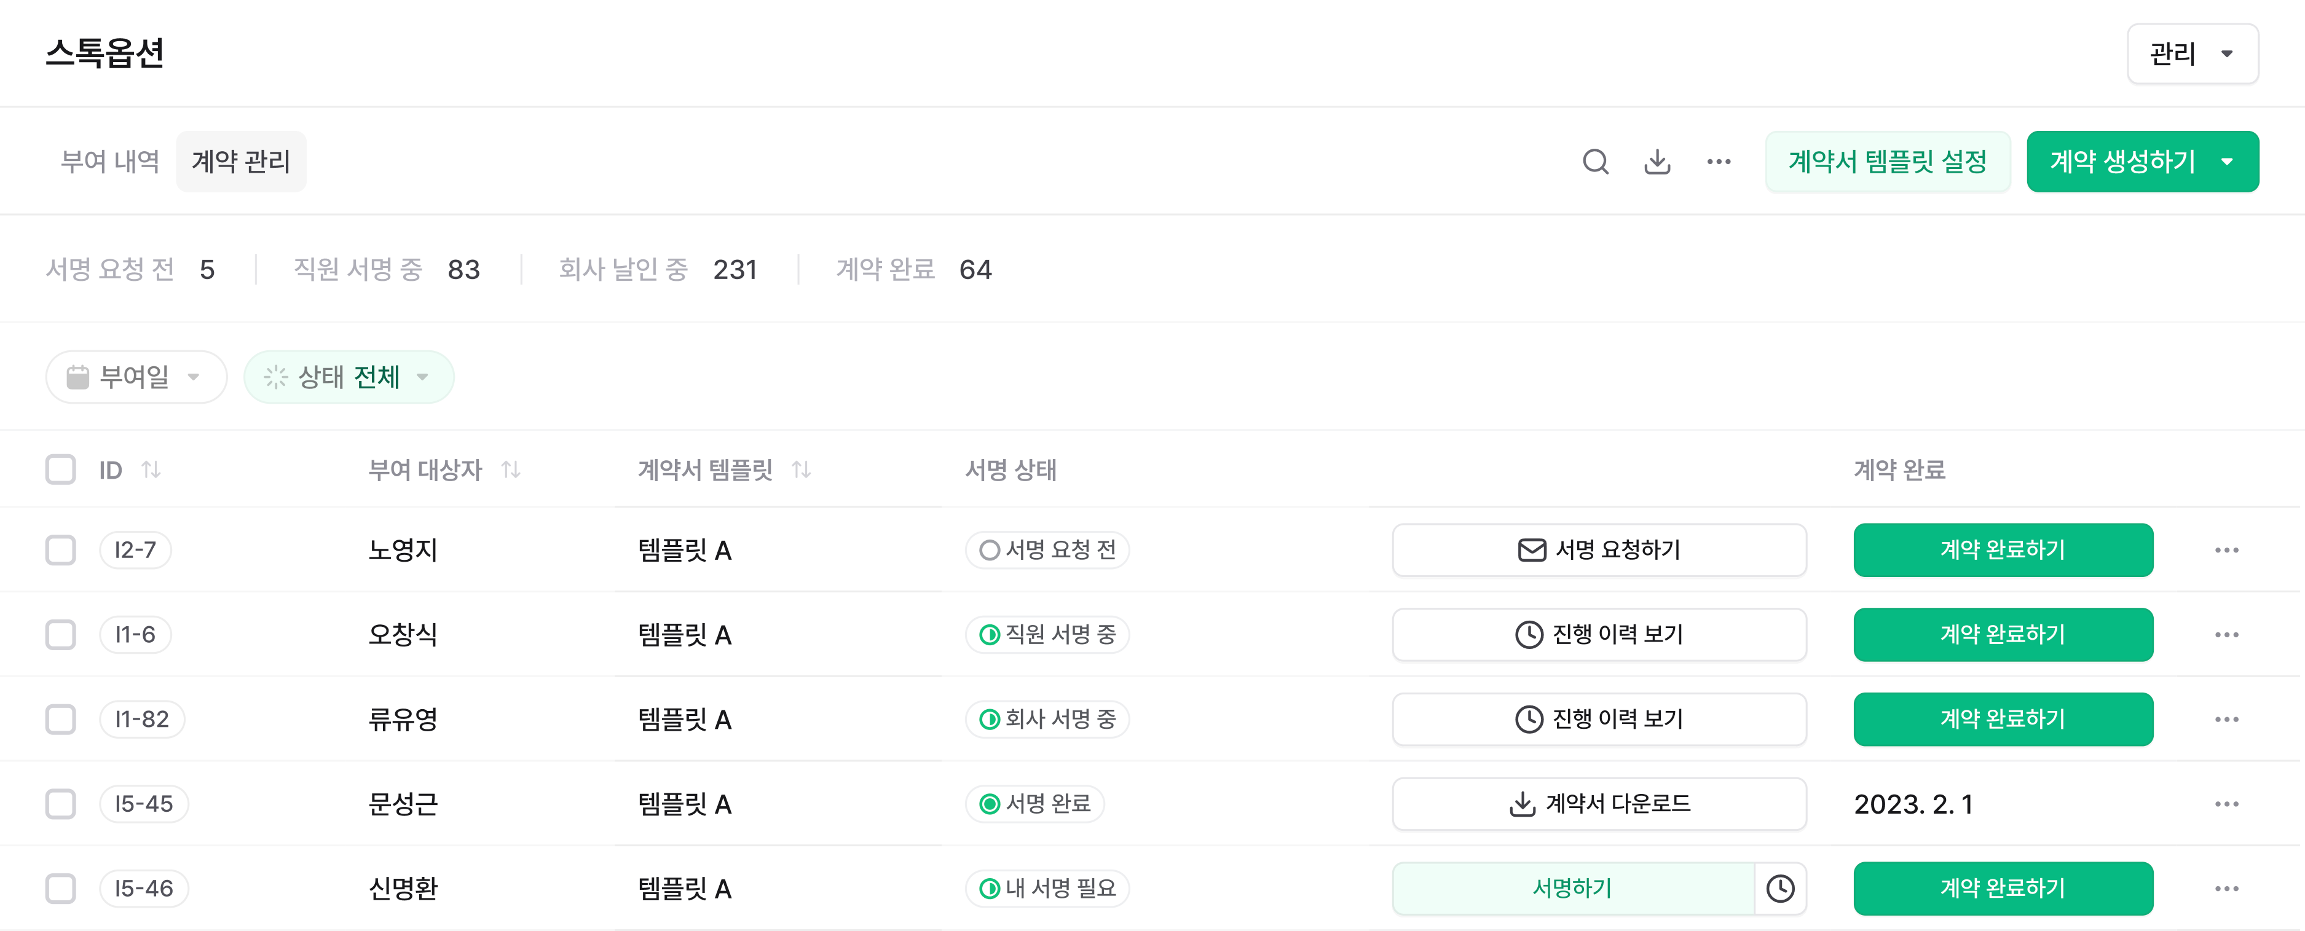Click the 서명 완료 status badge
This screenshot has width=2305, height=931.
pyautogui.click(x=1035, y=804)
